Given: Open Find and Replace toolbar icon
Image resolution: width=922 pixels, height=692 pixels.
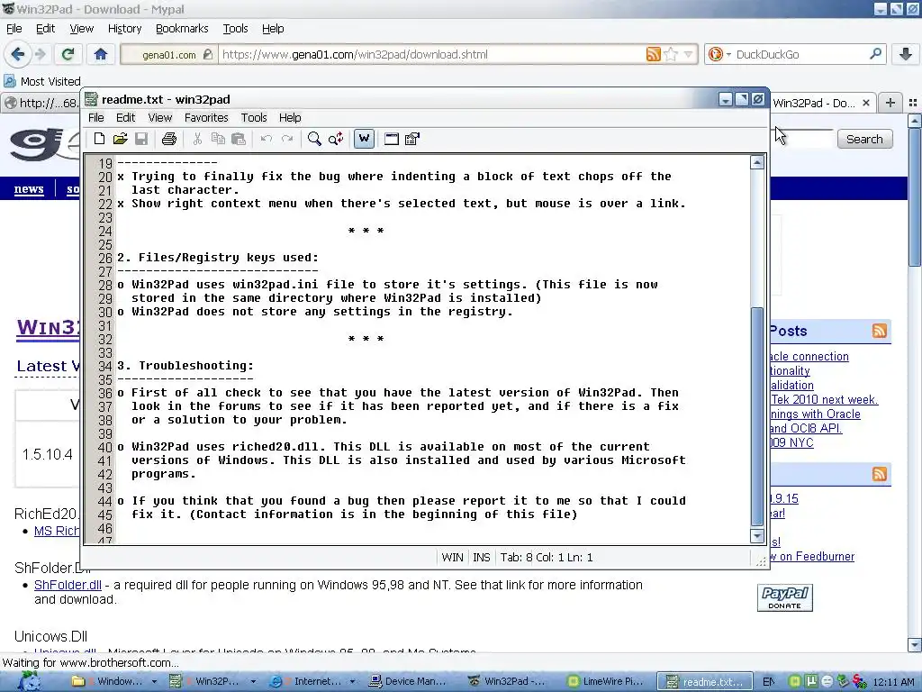Looking at the screenshot, I should (x=336, y=139).
